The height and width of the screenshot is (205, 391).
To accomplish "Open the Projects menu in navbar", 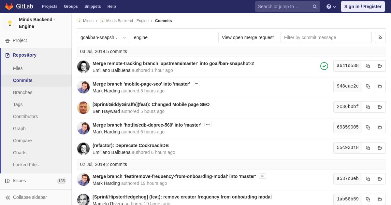I will pos(50,7).
